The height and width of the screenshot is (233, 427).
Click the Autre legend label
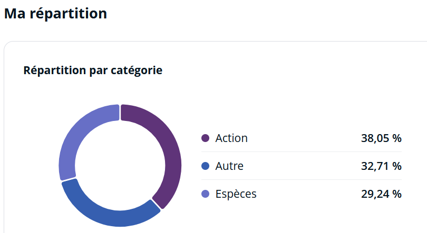tap(229, 166)
